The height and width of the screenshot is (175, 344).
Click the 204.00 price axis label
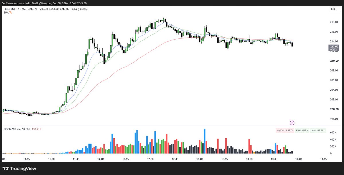[334, 90]
